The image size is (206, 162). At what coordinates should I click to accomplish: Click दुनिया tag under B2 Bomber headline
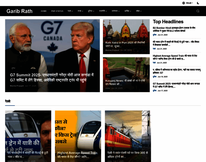click(154, 35)
